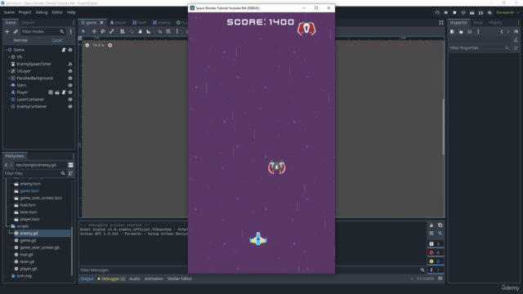Open the Inspector extra options three-dot menu
The height and width of the screenshot is (294, 523).
coord(478,32)
